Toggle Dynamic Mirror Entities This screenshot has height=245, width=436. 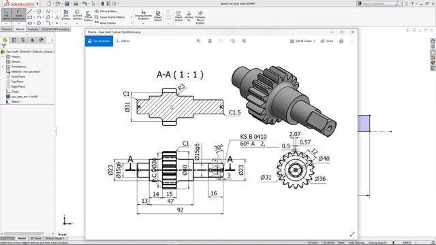pos(200,18)
